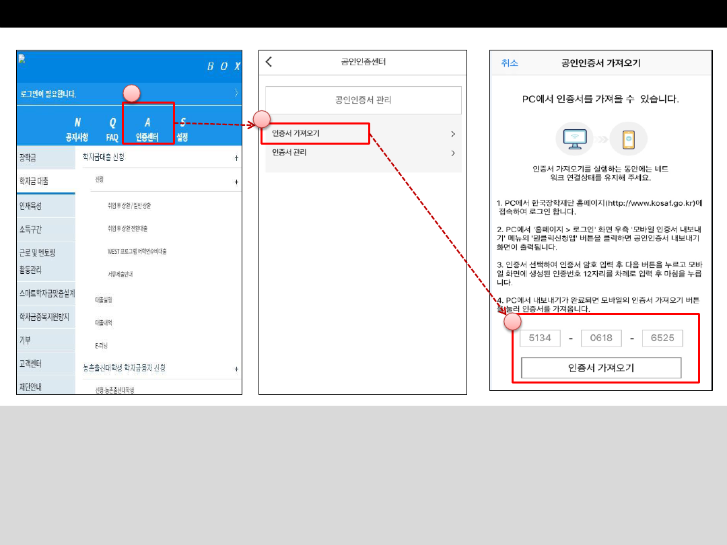The height and width of the screenshot is (545, 727).
Task: Click the broken image logo in app header
Action: point(22,59)
